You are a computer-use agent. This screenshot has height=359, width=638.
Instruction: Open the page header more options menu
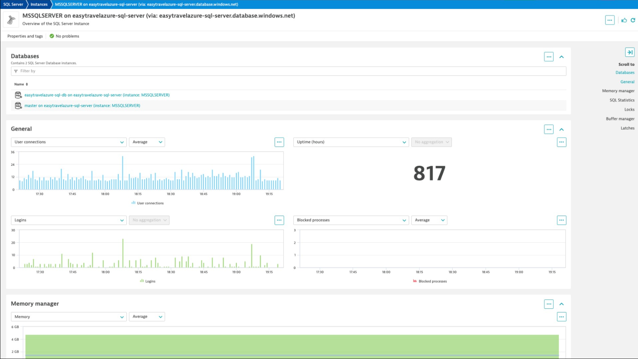click(610, 20)
